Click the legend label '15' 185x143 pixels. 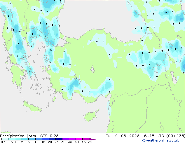43,142
